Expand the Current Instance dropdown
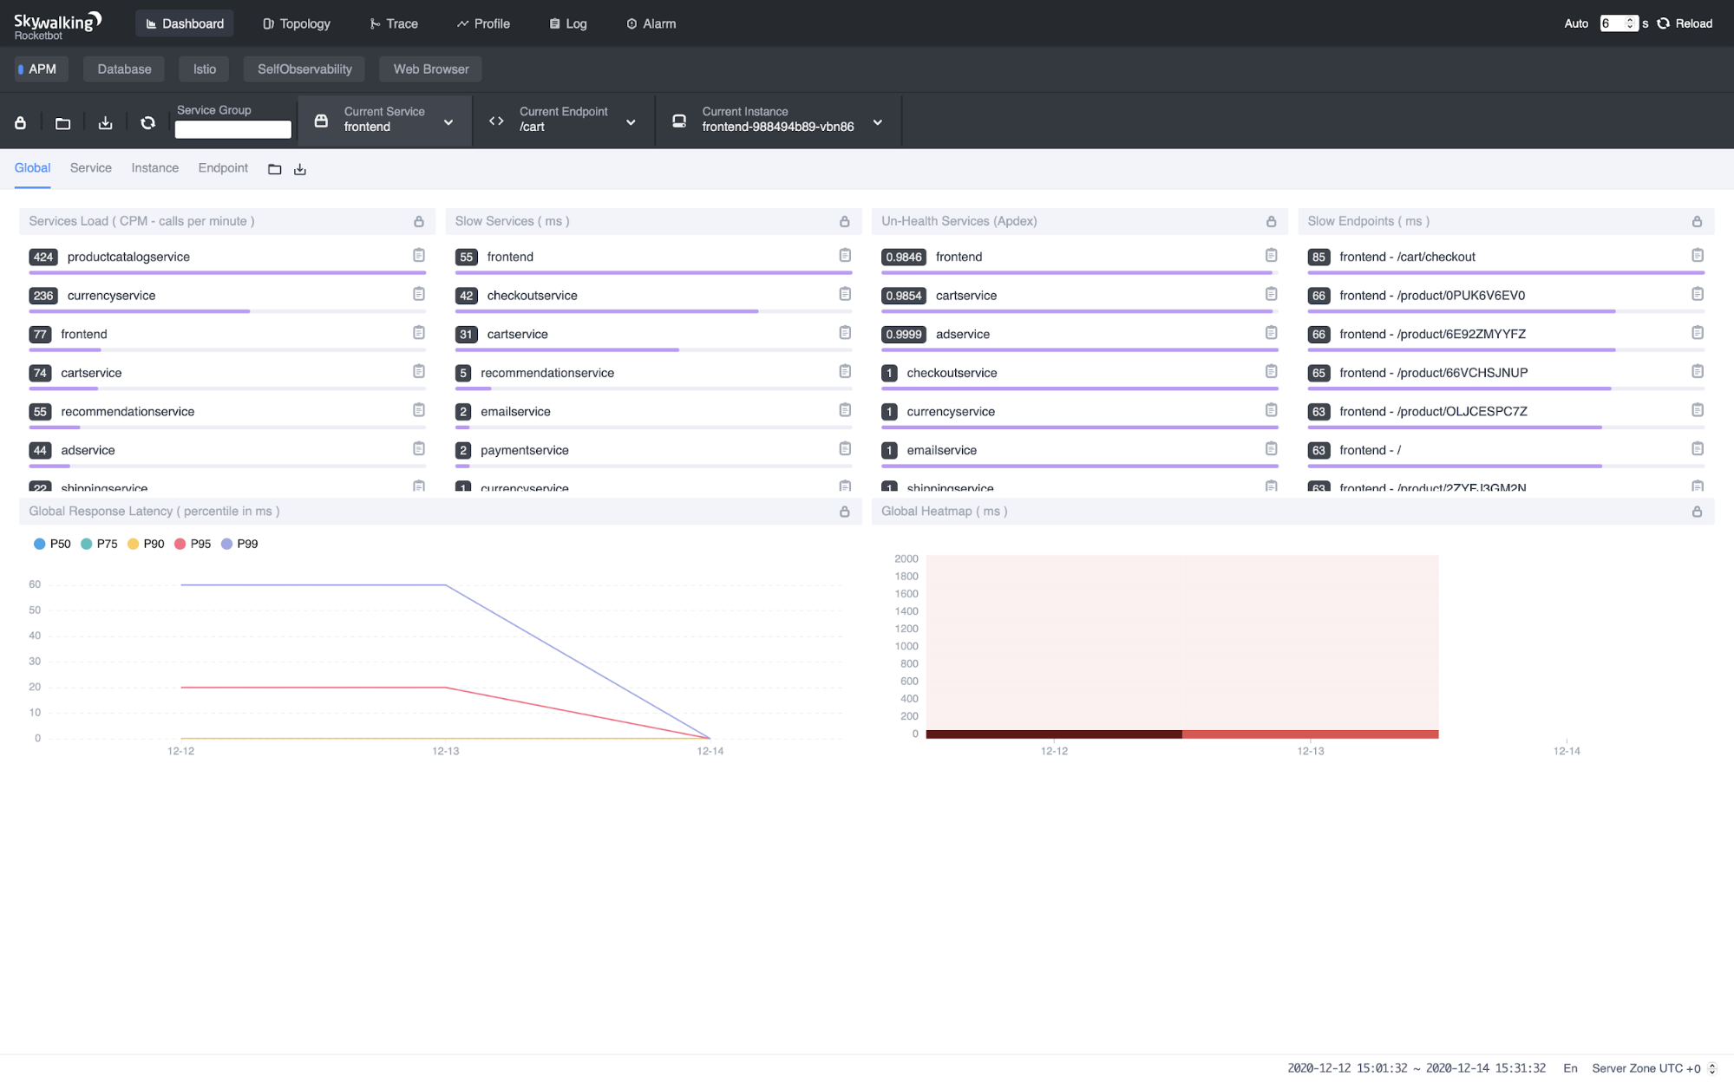This screenshot has width=1734, height=1083. (877, 122)
